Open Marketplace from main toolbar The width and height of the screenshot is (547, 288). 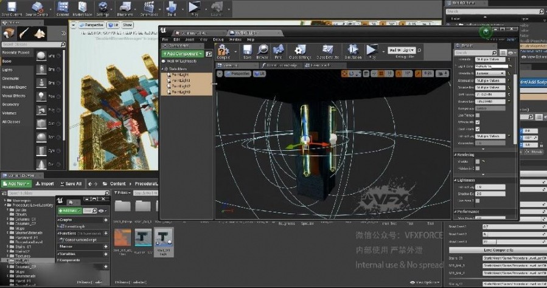pos(82,9)
